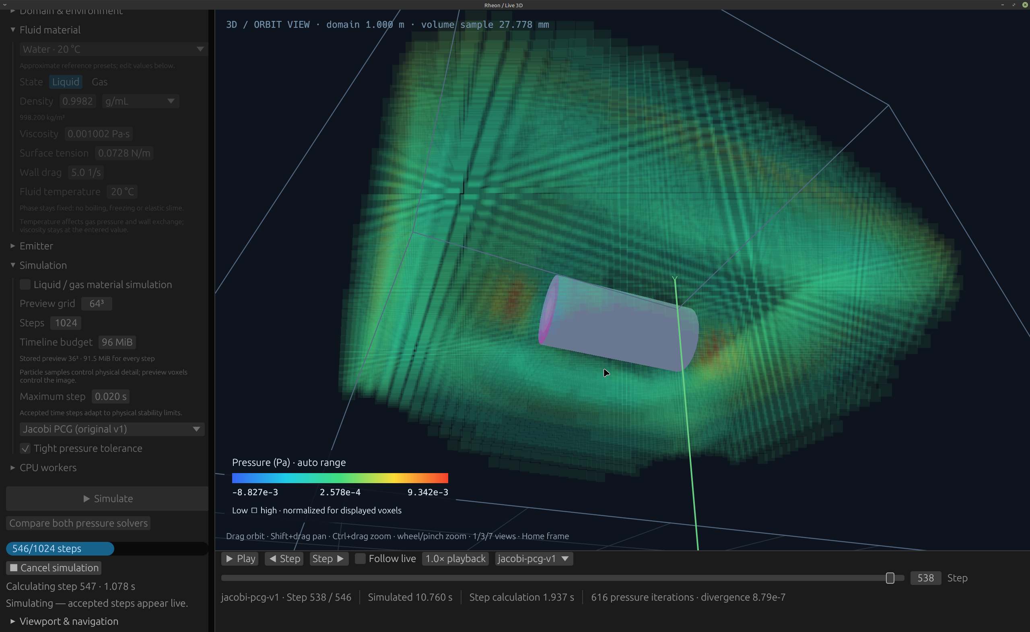Screen dimensions: 1030x632
Task: Click the '3D / ORBIT VIEW' viewport header text
Action: click(x=268, y=24)
